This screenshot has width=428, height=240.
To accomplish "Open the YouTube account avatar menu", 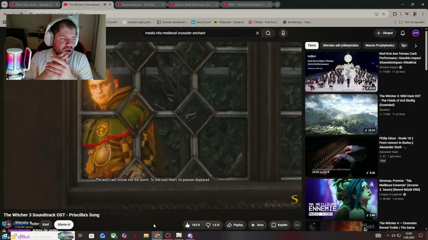I will [x=416, y=33].
